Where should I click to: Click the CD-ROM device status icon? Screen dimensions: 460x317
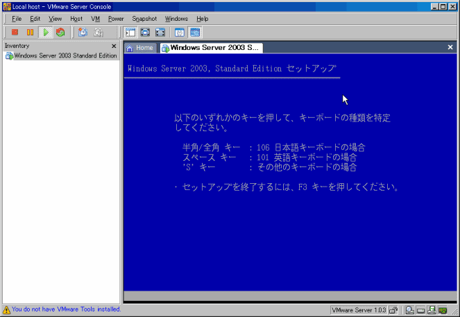(x=409, y=310)
